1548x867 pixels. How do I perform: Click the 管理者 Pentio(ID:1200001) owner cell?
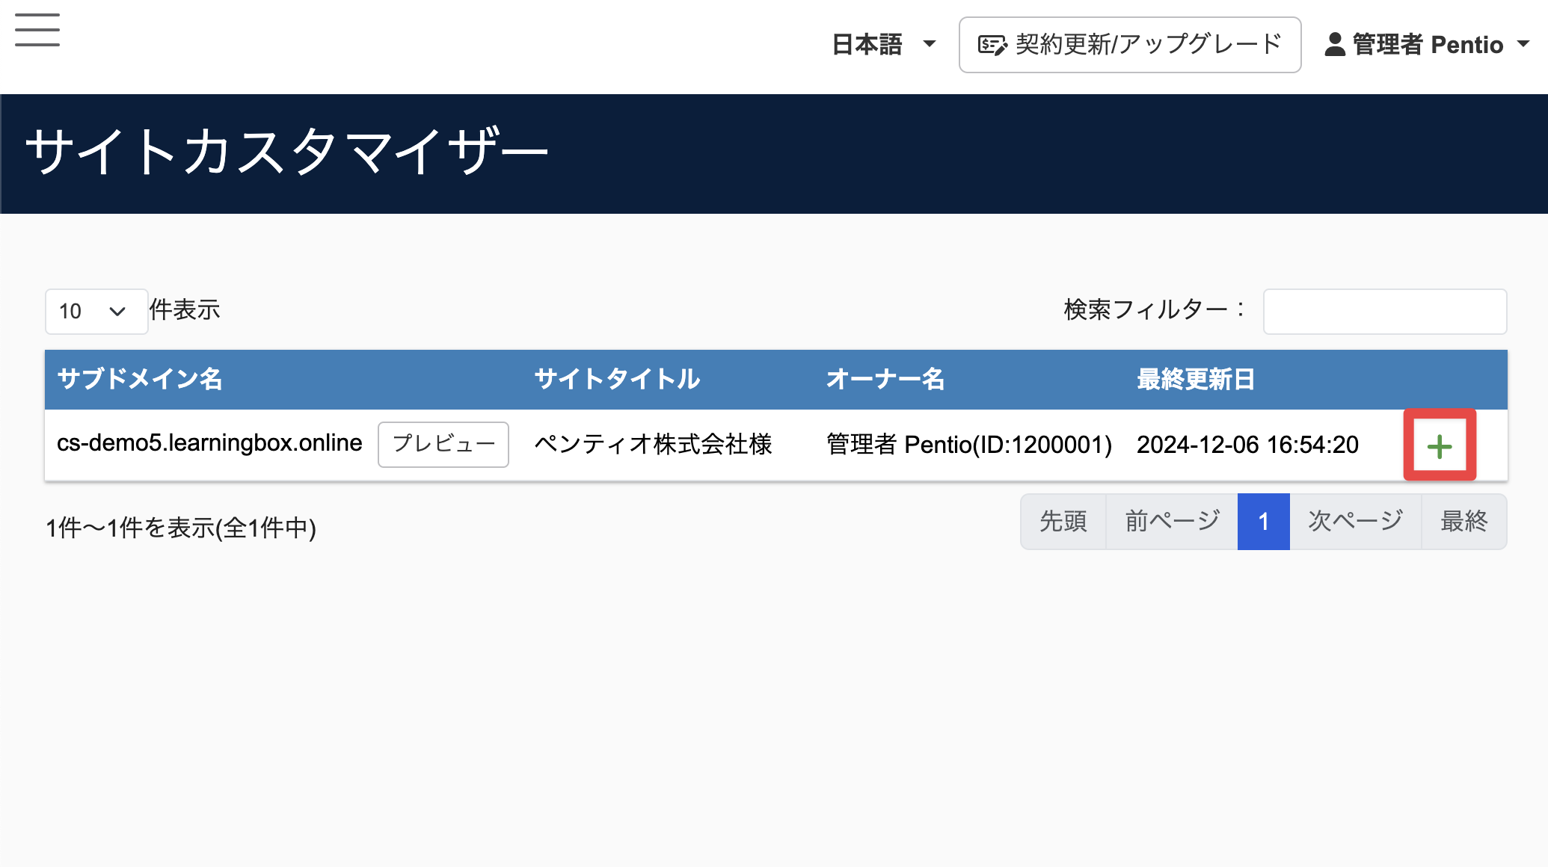point(969,444)
